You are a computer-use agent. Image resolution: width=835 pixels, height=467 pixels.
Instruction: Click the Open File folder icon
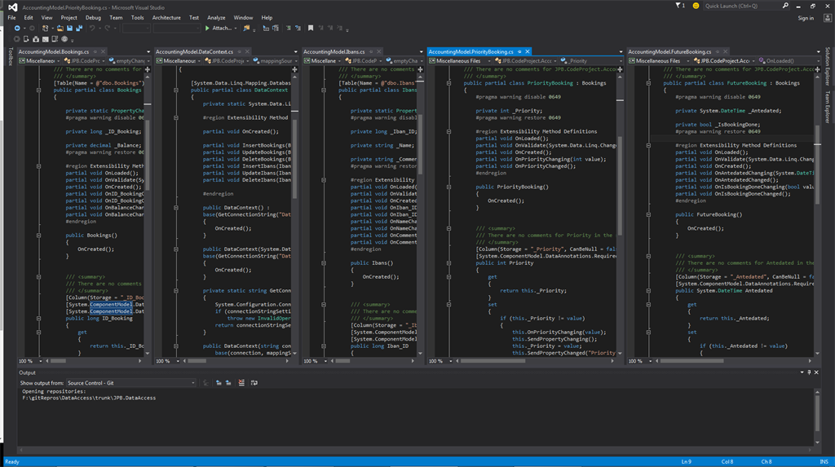(x=60, y=29)
